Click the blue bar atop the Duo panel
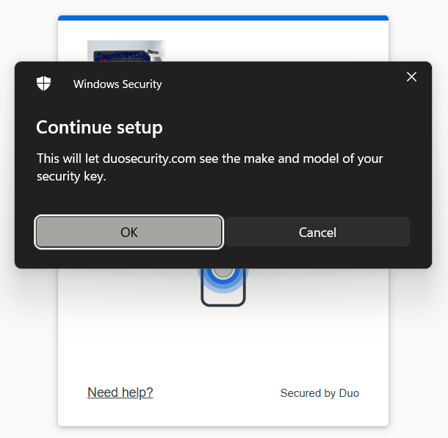The image size is (448, 438). (x=223, y=18)
